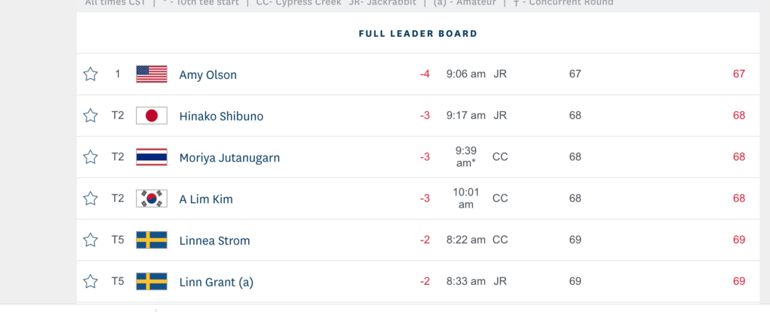This screenshot has height=312, width=770.
Task: Open the A Lim Kim player link
Action: (x=206, y=199)
